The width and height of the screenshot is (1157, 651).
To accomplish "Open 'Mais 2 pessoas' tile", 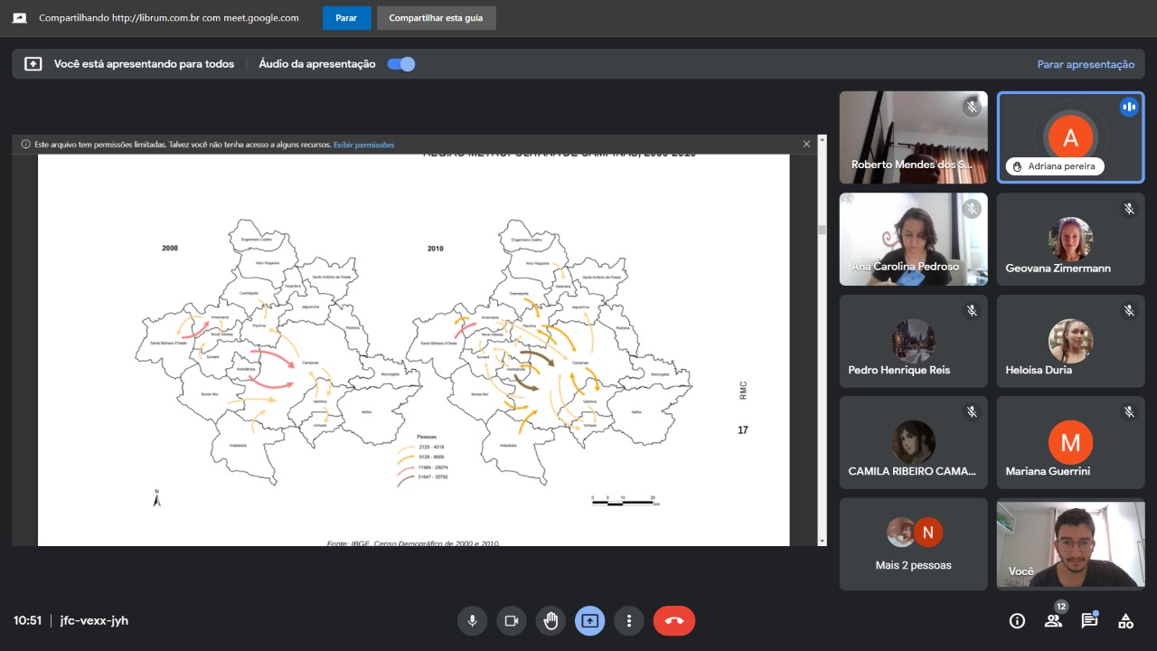I will tap(914, 544).
